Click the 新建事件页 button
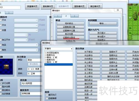 [x=32, y=6]
